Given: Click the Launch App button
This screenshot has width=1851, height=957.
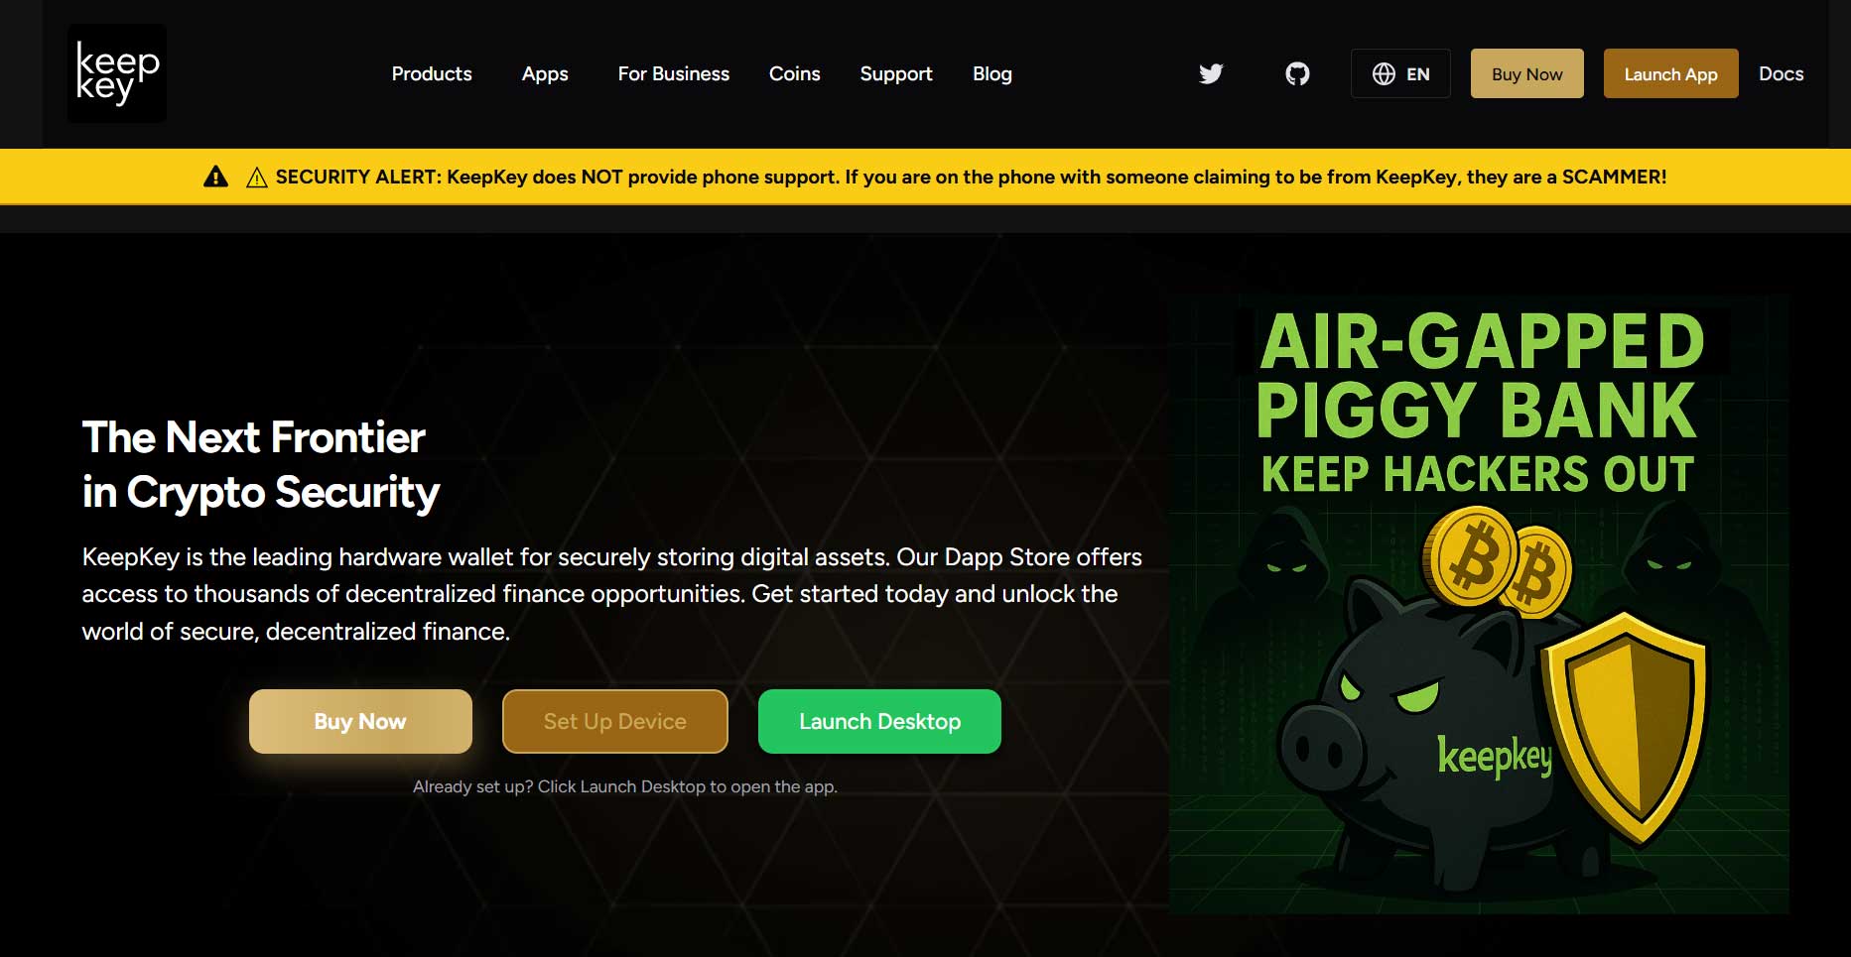Looking at the screenshot, I should click(1670, 73).
